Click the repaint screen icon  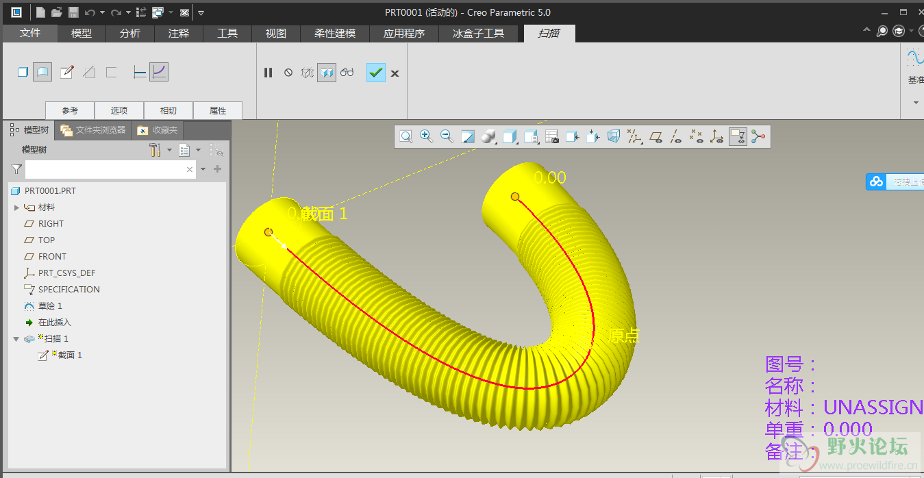click(468, 137)
